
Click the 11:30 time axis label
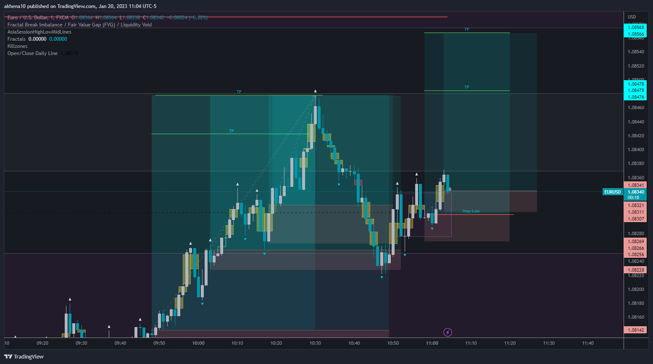(549, 343)
